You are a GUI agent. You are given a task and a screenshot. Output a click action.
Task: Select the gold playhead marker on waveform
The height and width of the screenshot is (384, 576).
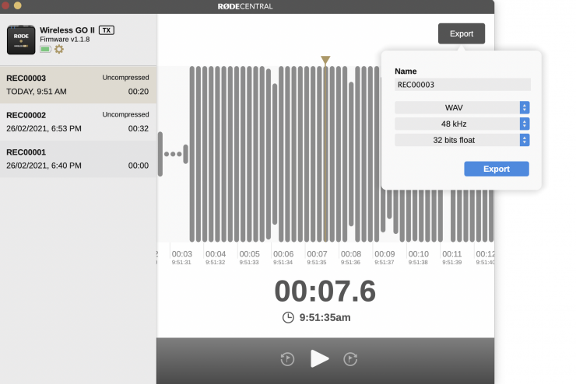click(x=325, y=61)
